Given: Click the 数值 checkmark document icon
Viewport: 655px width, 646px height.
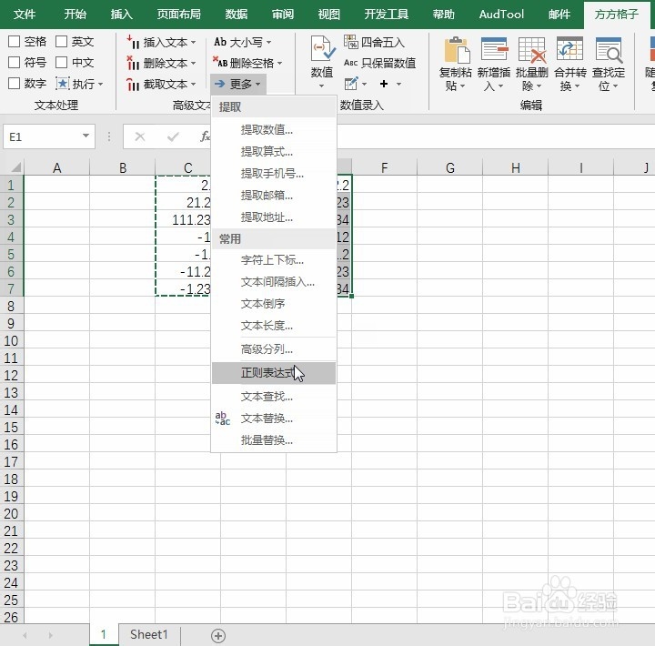Looking at the screenshot, I should coord(322,48).
